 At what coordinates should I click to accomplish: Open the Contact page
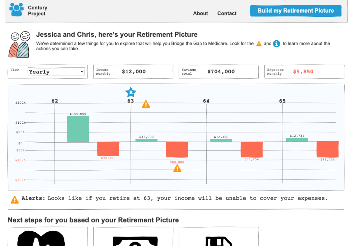[x=227, y=13]
